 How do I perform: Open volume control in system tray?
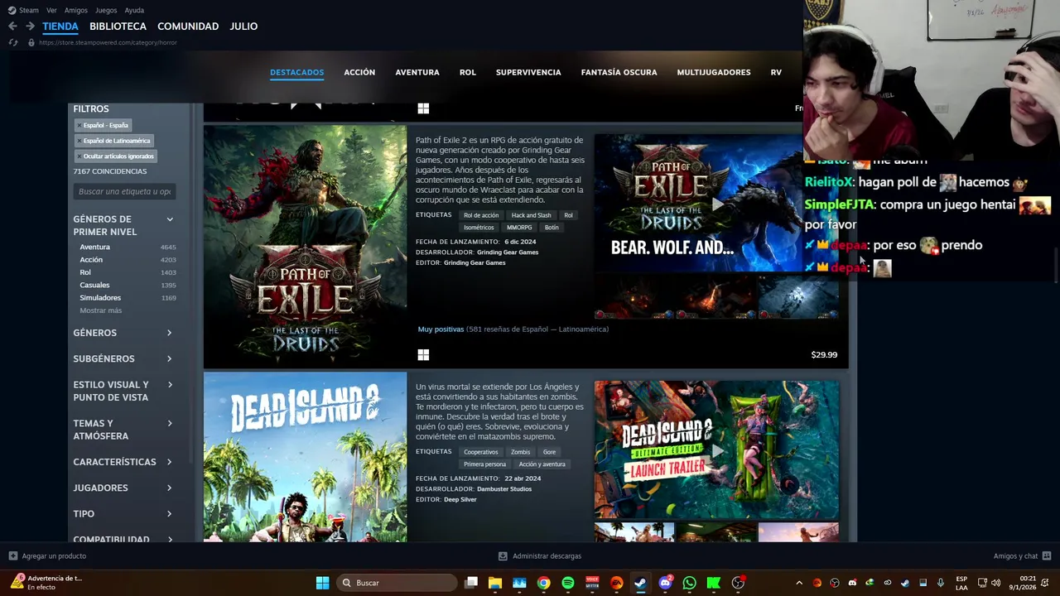pos(995,583)
